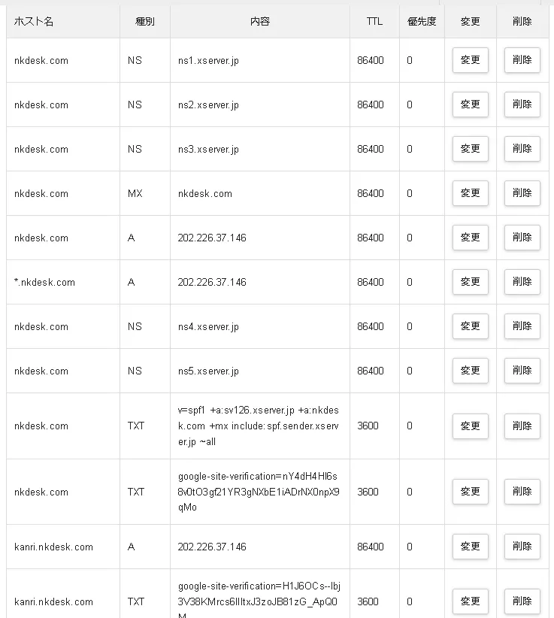Delete the ns1.xserver.jp NS record
554x618 pixels.
pos(522,60)
